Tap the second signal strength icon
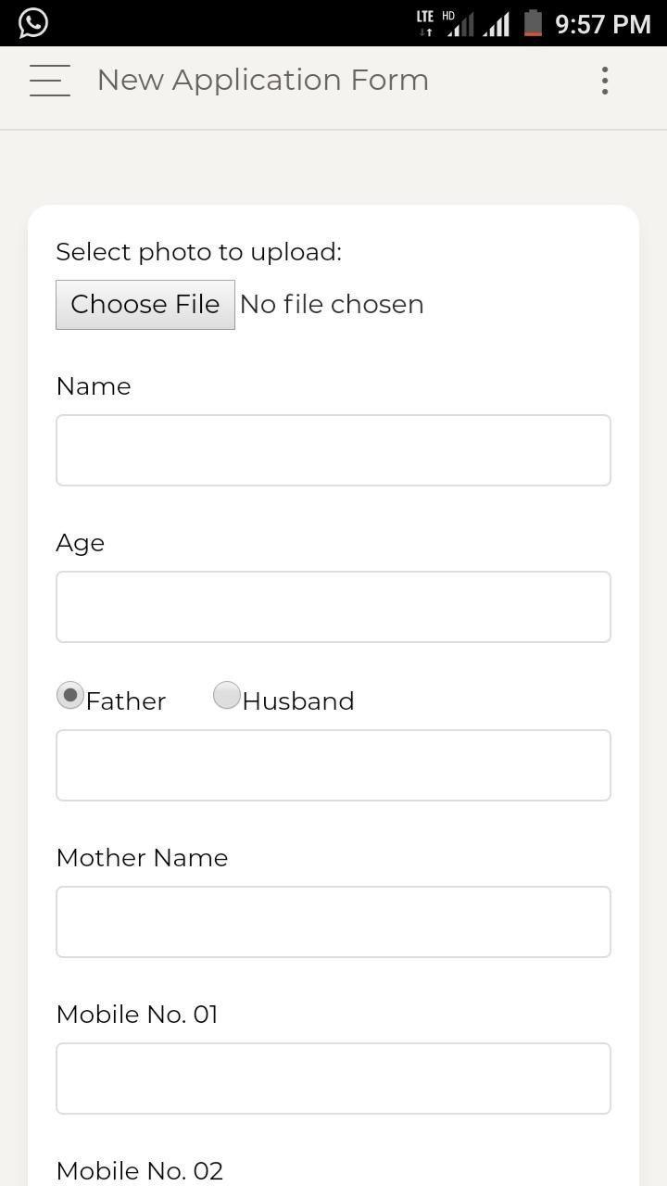The width and height of the screenshot is (667, 1186). [497, 24]
